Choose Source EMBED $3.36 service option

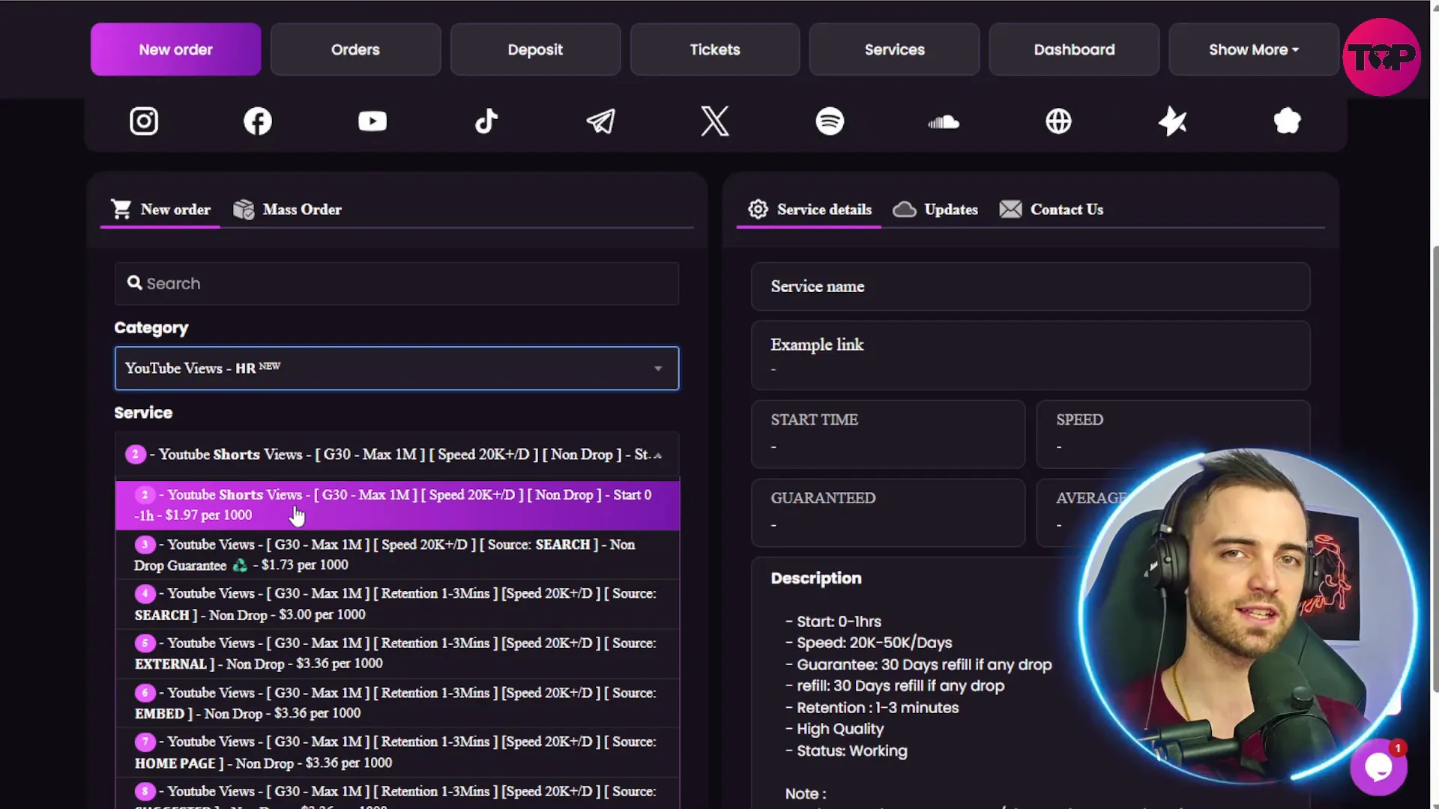click(397, 703)
